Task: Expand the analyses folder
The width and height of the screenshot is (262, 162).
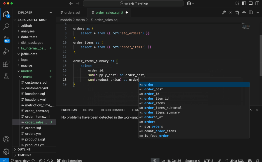Action: point(34,31)
